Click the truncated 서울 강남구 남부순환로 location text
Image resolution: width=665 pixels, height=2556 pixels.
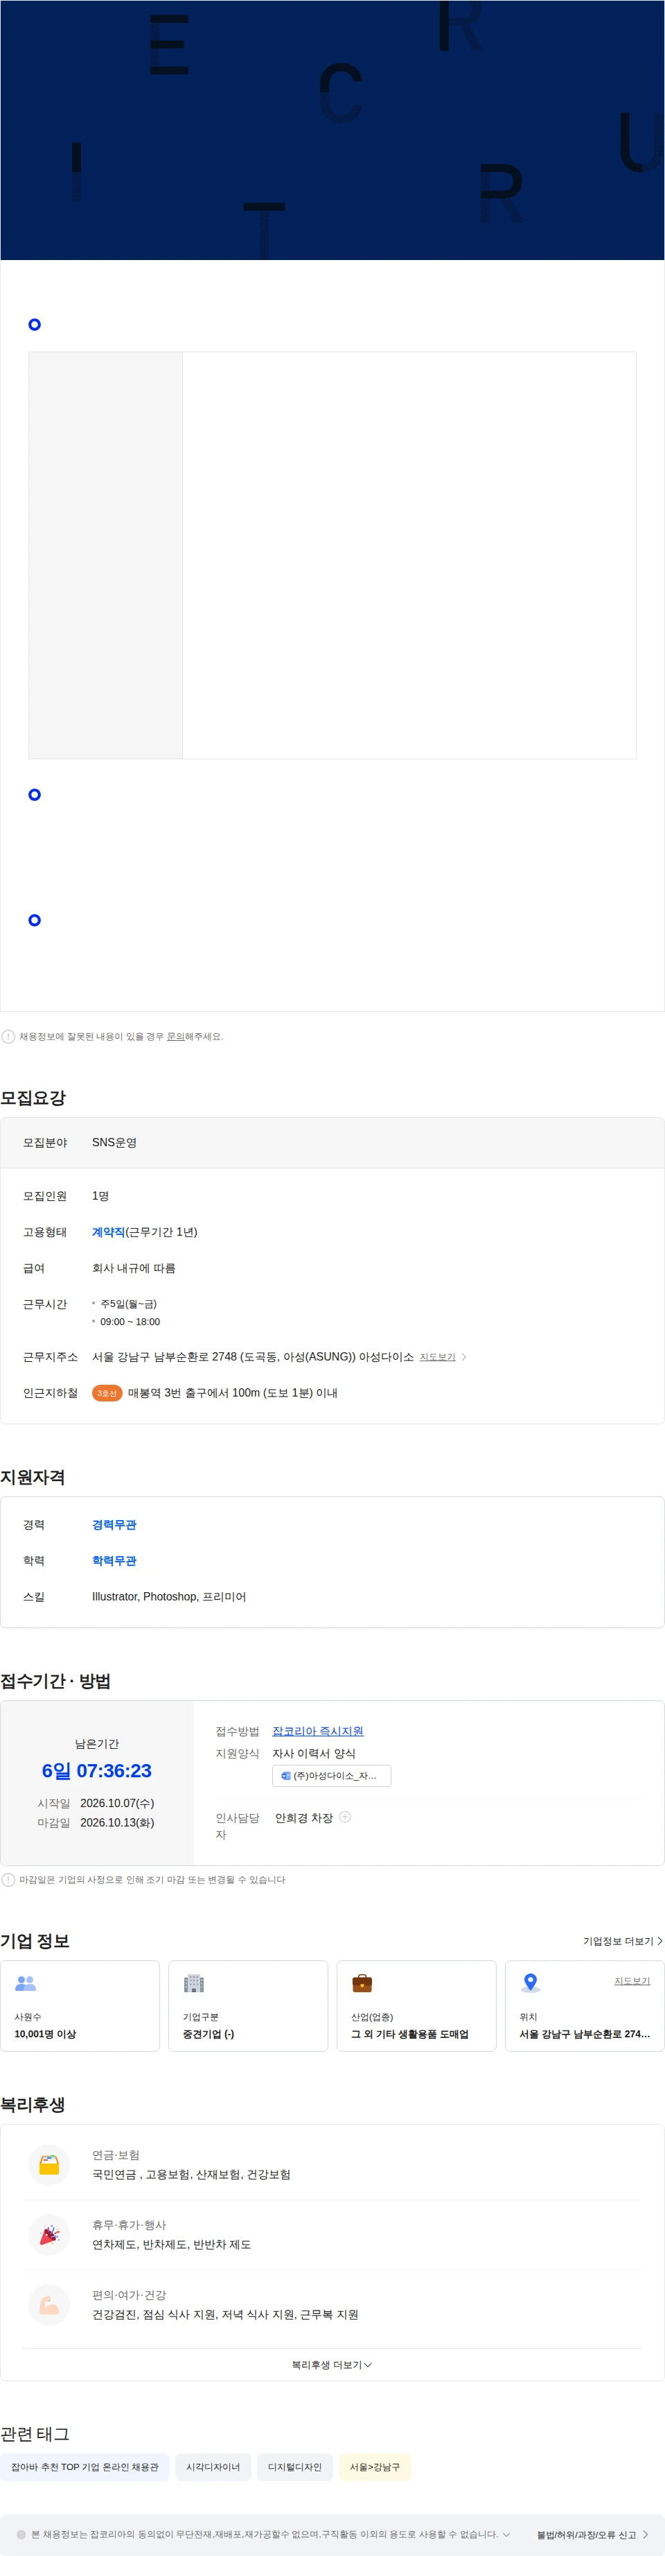click(585, 2033)
